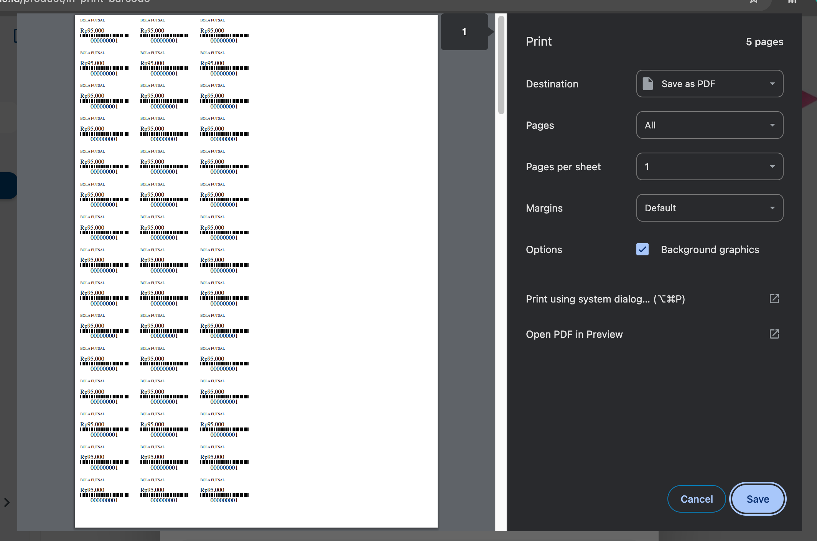The image size is (817, 541).
Task: Click the external-link icon beside Open PDF
Action: [x=774, y=334]
